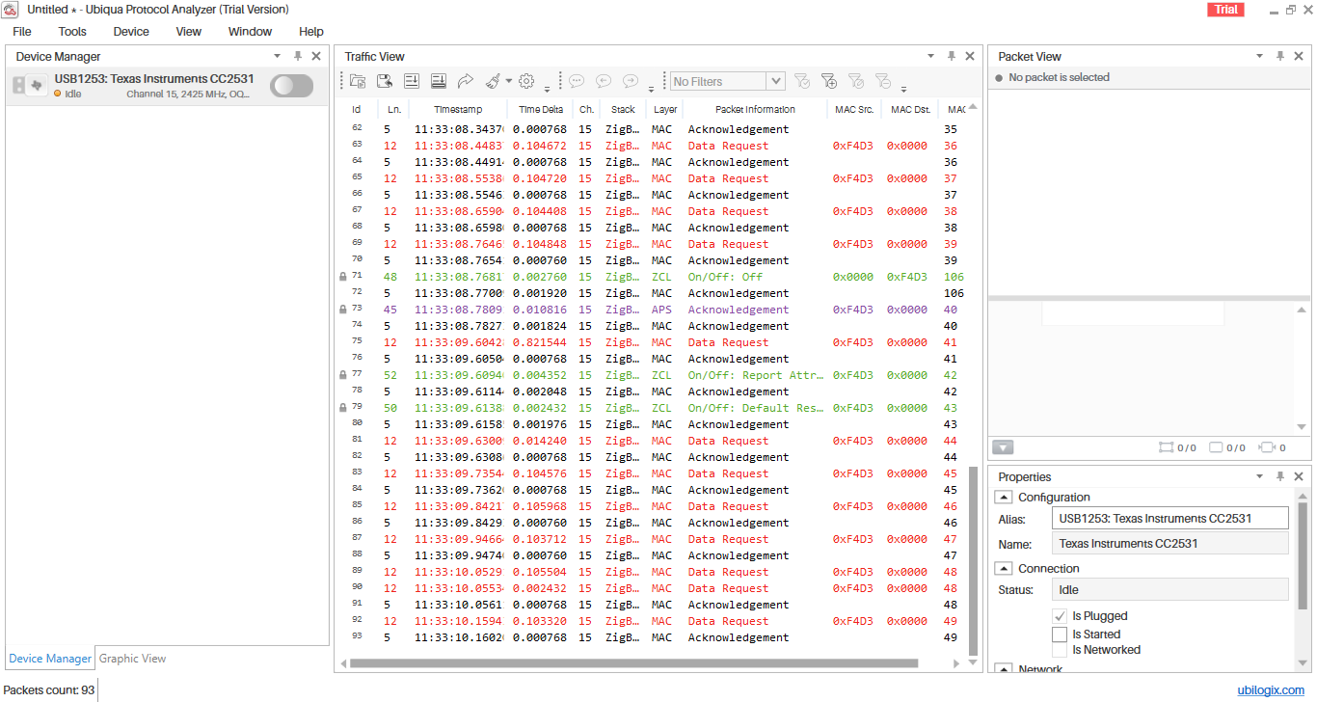
Task: Switch to the Graphic View tab
Action: pos(133,659)
